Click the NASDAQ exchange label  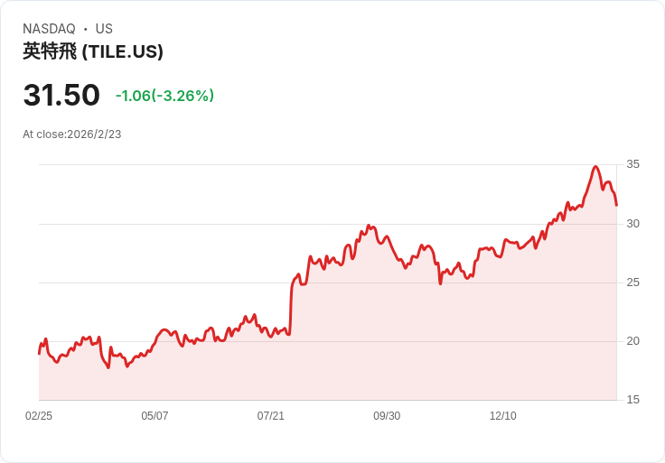[49, 29]
